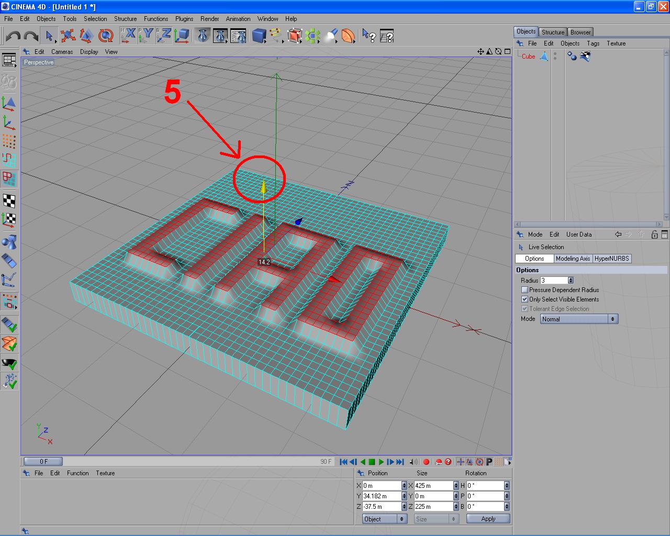Click the Position Y input field
The image size is (670, 536).
(x=382, y=496)
